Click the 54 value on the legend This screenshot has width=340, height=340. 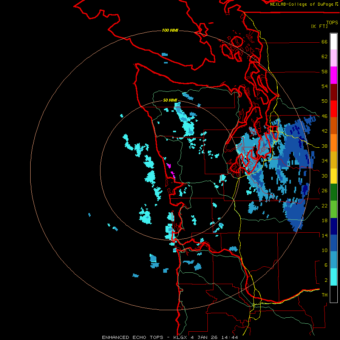tap(325, 86)
